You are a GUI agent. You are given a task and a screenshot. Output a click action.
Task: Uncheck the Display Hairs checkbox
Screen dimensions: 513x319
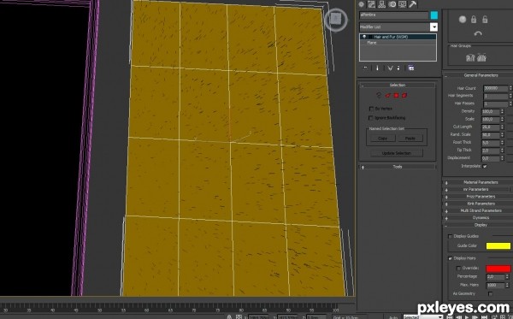click(451, 258)
